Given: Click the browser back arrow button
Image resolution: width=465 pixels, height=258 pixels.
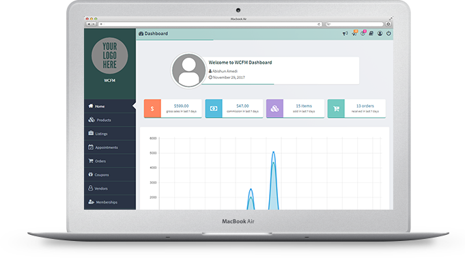Looking at the screenshot, I should (89, 24).
